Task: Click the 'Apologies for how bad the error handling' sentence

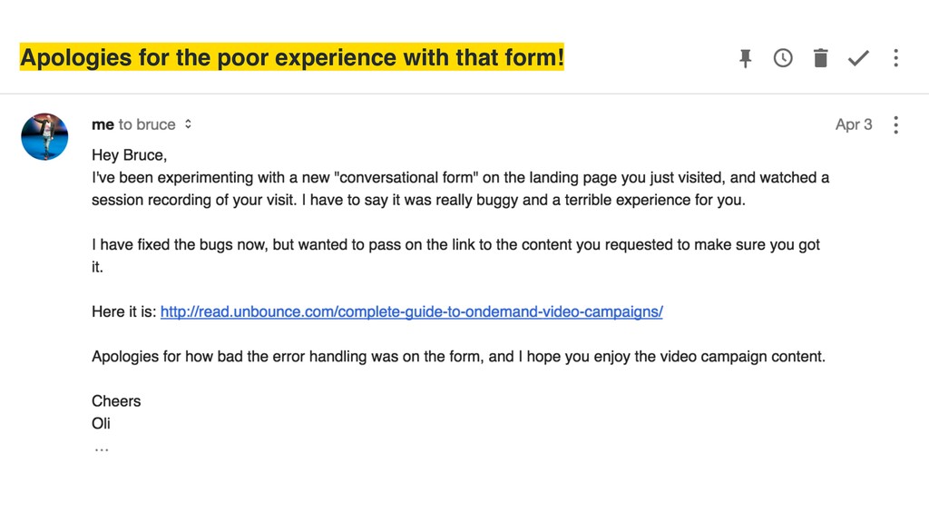Action: tap(458, 356)
